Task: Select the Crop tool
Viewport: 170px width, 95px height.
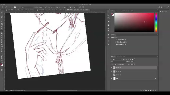Action: click(x=2, y=22)
